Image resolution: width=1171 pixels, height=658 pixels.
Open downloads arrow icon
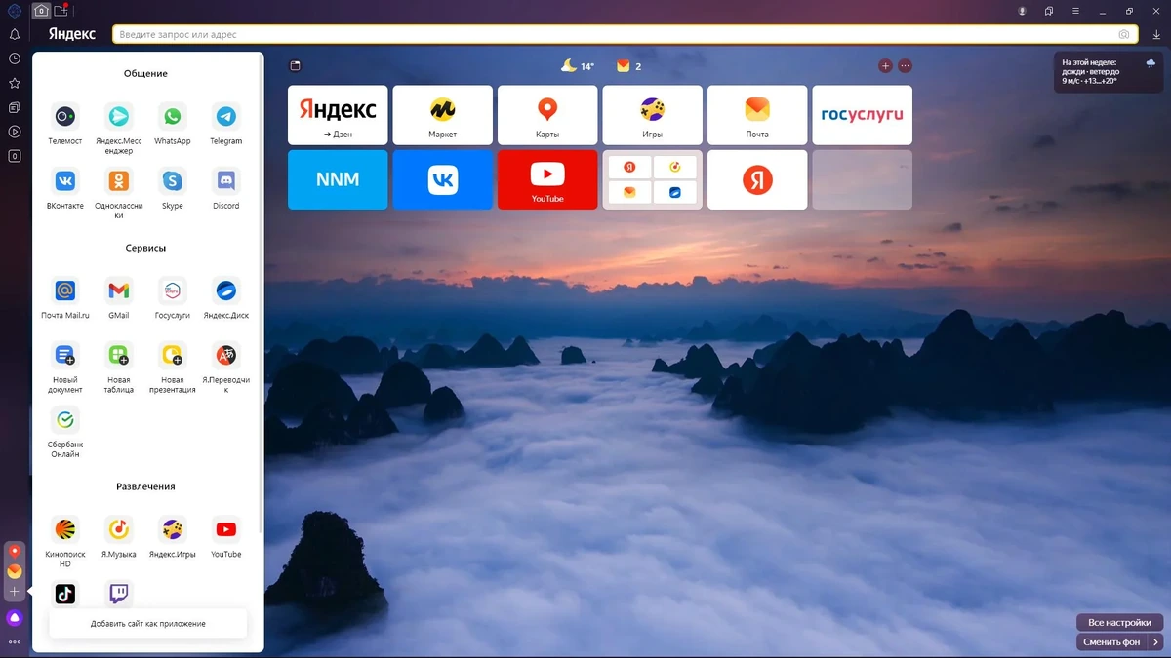1156,34
